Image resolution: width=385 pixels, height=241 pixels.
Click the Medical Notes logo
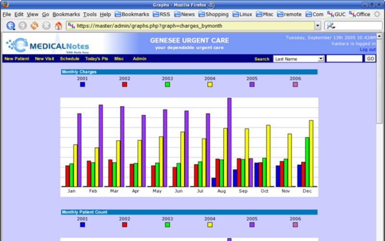(x=48, y=45)
